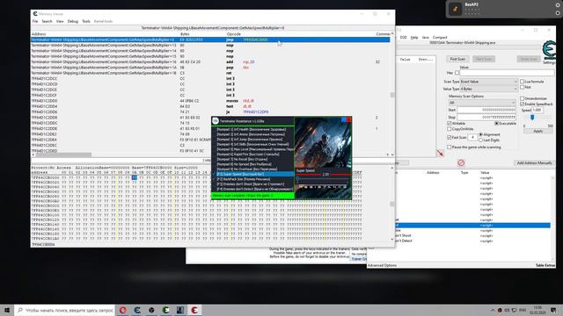Open Cheat Engine Compact menu
The image size is (563, 316).
[440, 37]
